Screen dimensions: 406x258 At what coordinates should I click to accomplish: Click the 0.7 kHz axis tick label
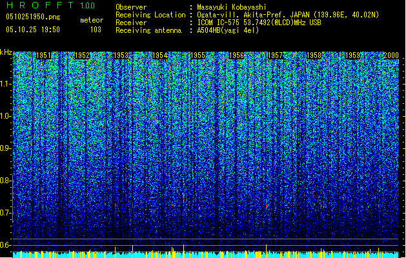pos(6,213)
